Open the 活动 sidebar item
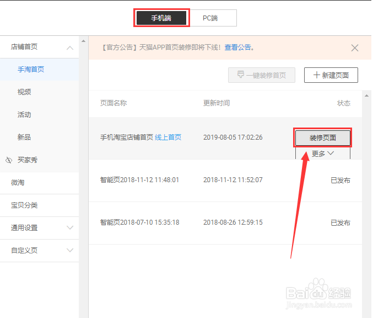 pyautogui.click(x=24, y=115)
